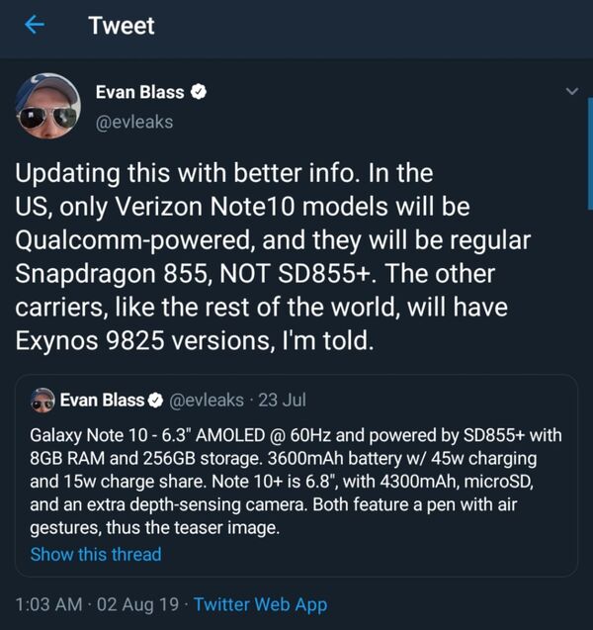593x630 pixels.
Task: Open the Evan Blass display name above the tweet
Action: 139,92
